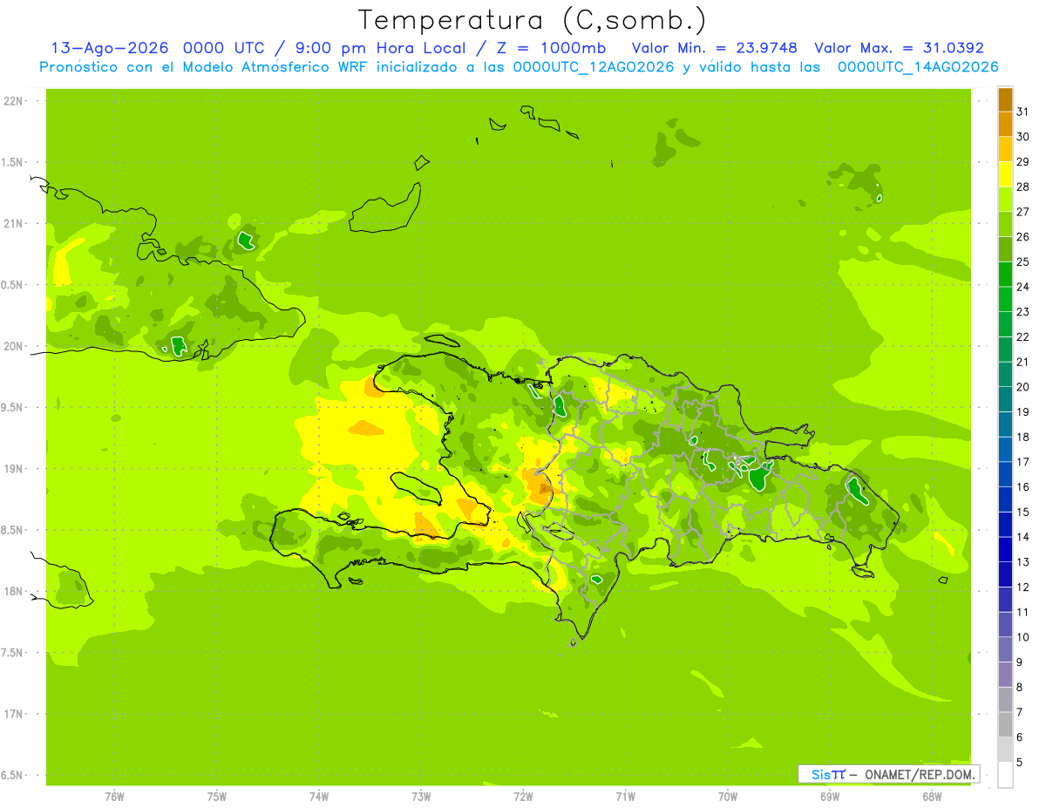Click 'Valor Max. = 31.0392' text
Viewport: 1046px width, 808px height.
point(899,48)
